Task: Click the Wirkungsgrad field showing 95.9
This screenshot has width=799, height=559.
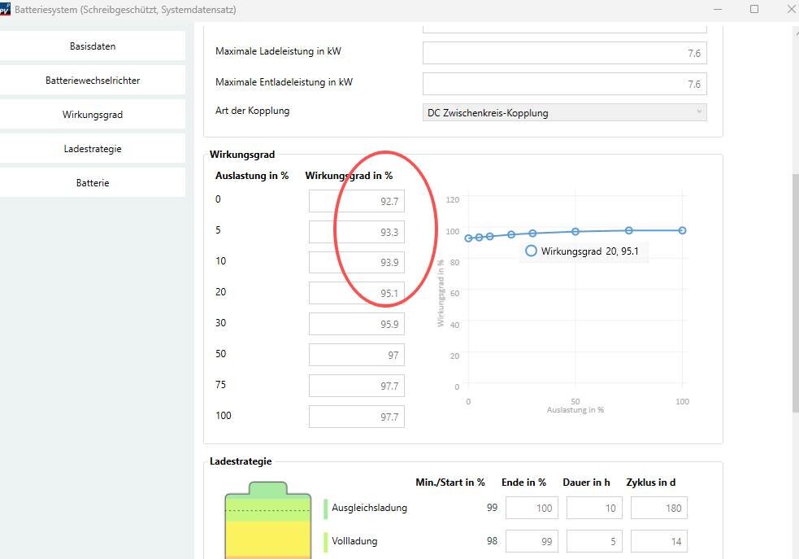Action: (356, 325)
